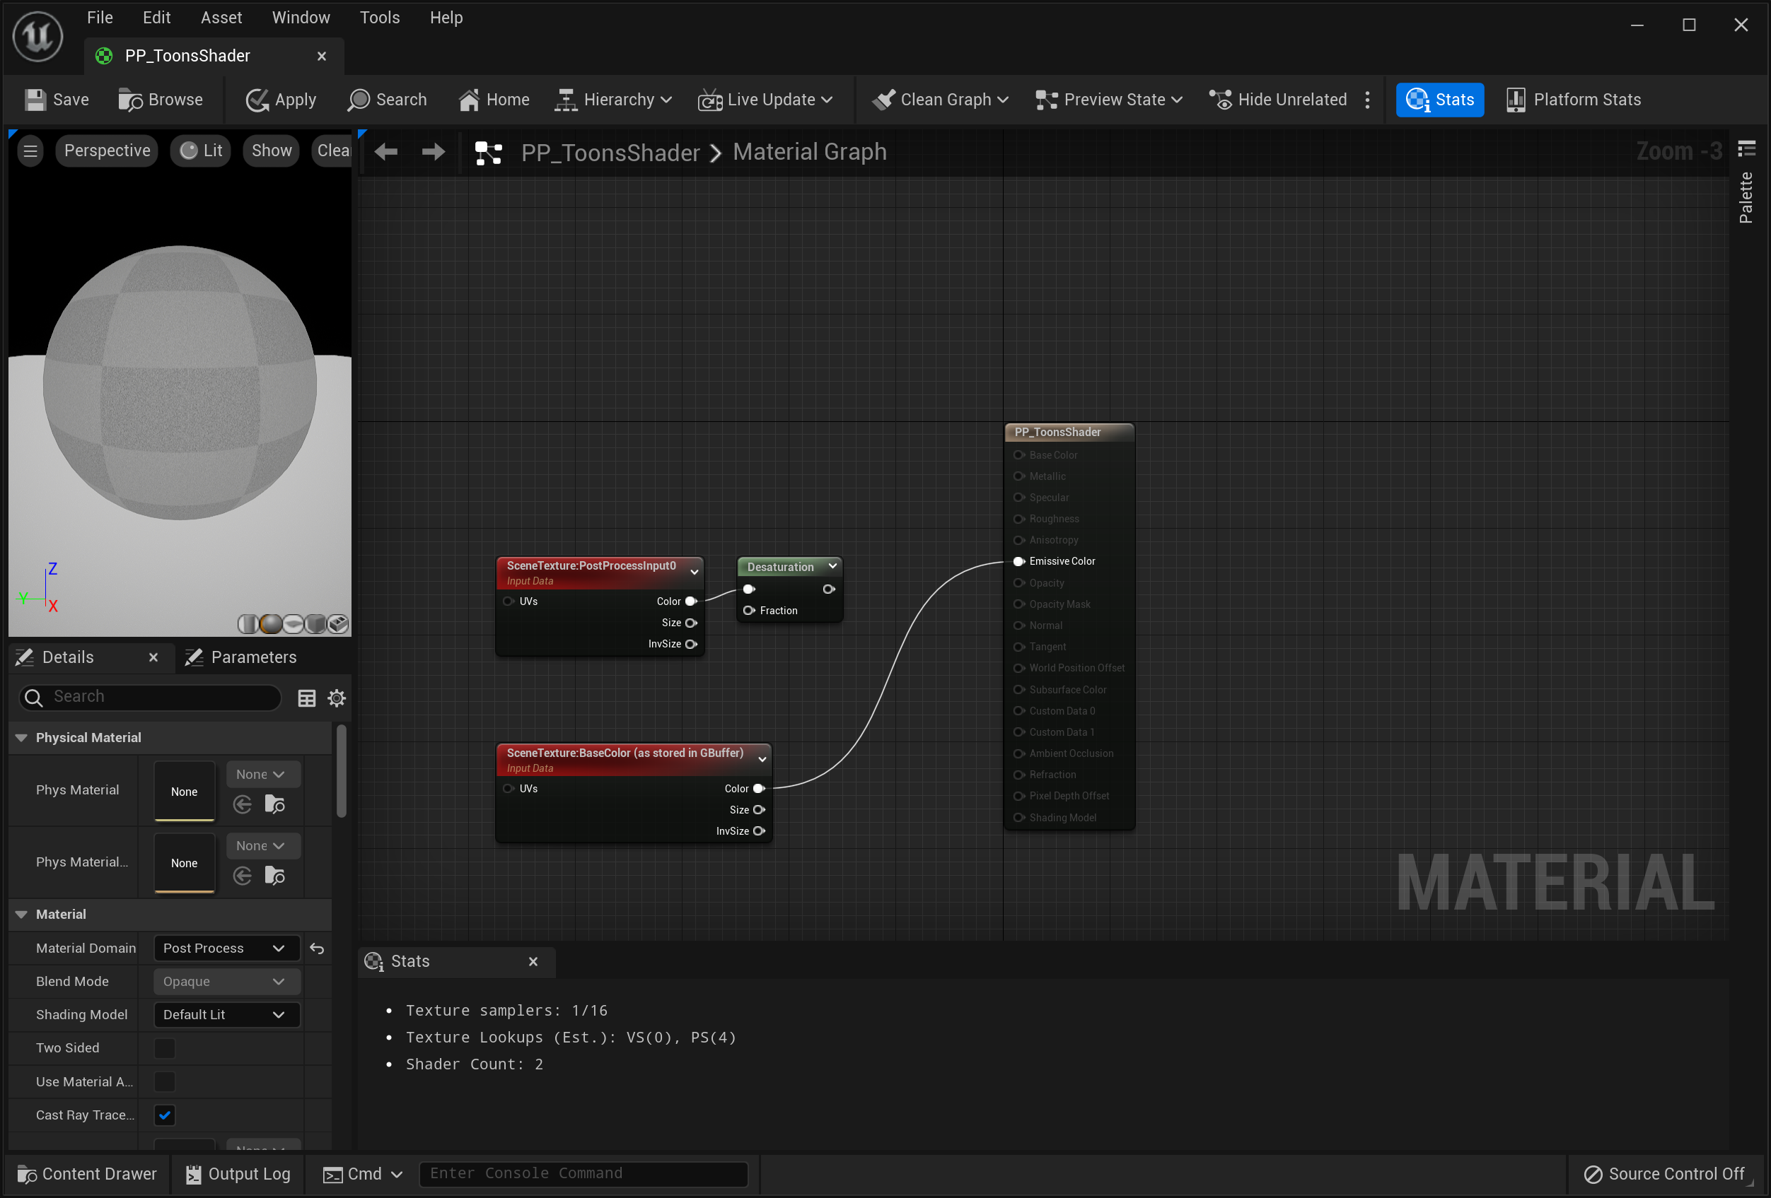The height and width of the screenshot is (1198, 1771).
Task: Open the Content Drawer
Action: coord(87,1174)
